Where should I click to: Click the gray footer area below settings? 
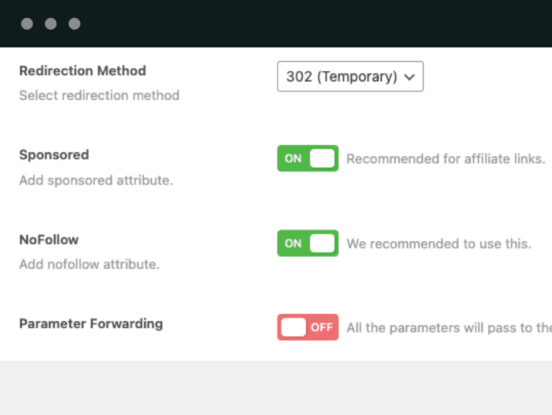pyautogui.click(x=276, y=388)
